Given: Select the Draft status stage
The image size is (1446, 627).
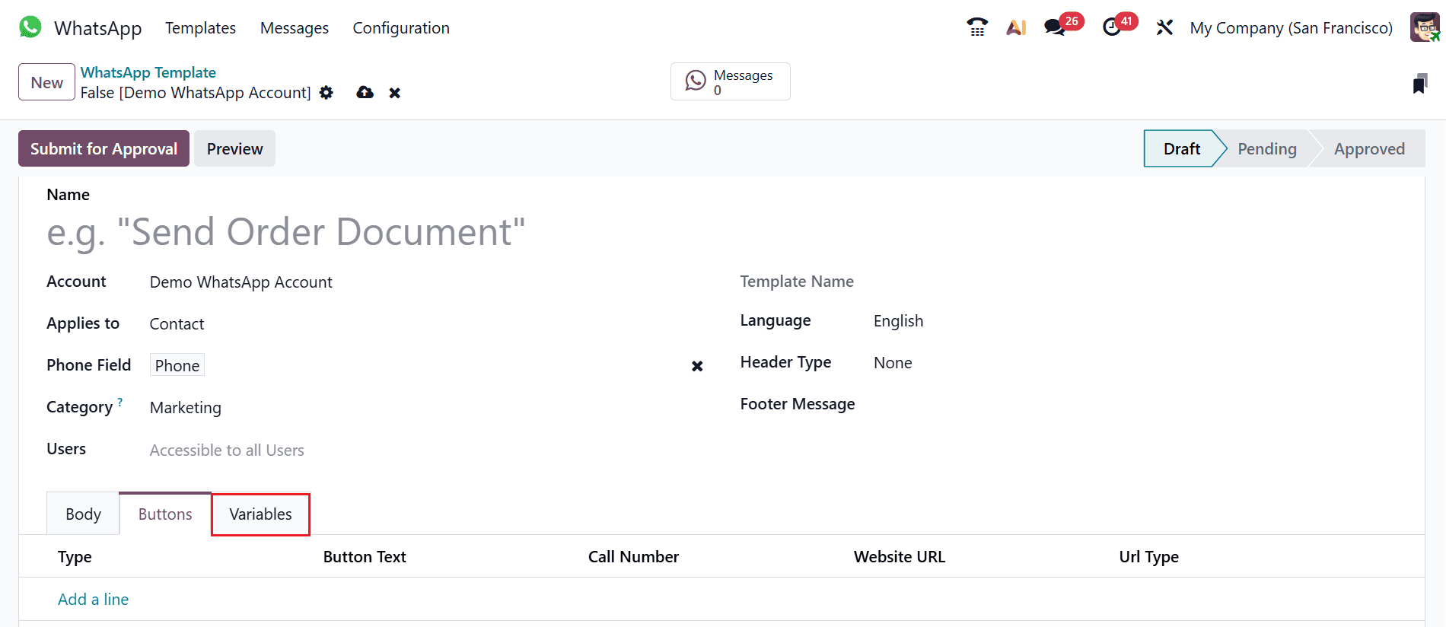Looking at the screenshot, I should [x=1181, y=148].
